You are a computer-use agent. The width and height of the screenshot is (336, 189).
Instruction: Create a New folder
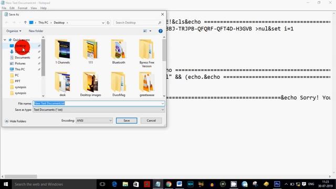36,31
